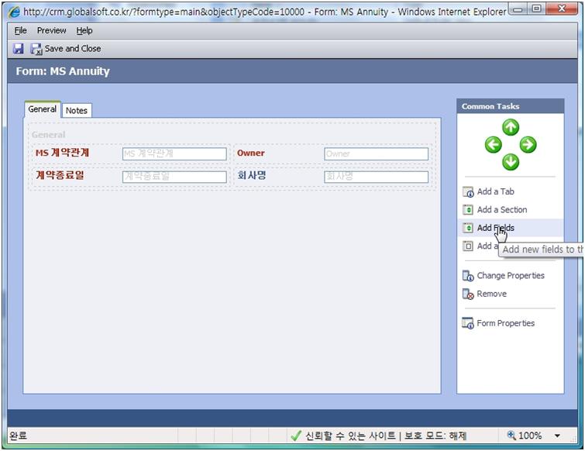
Task: Switch to the General tab
Action: 42,109
